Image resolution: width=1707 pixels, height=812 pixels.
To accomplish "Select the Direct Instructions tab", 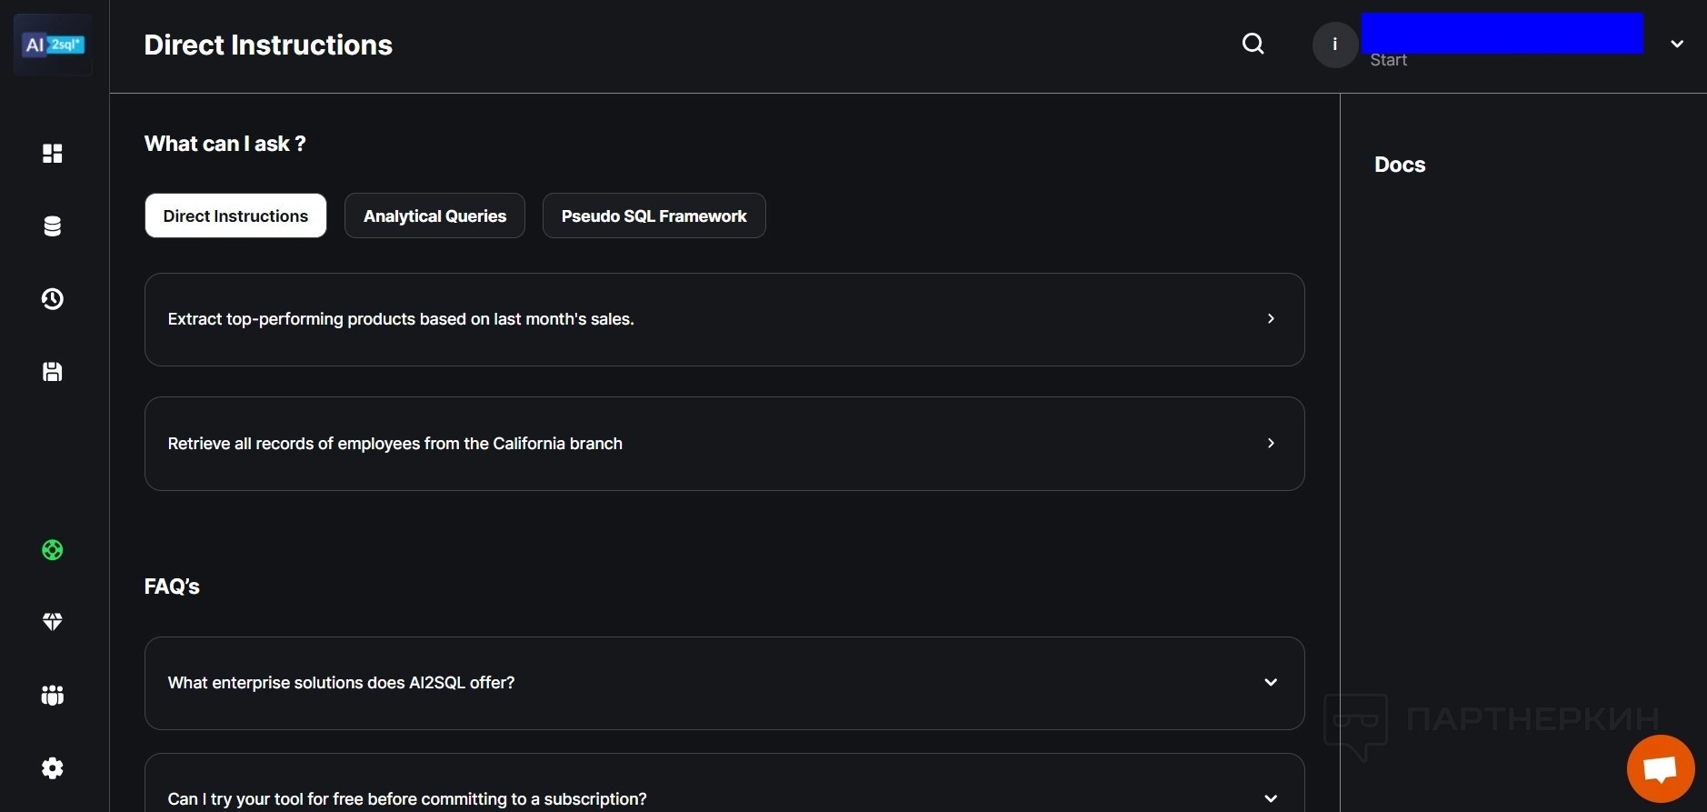I will point(235,216).
